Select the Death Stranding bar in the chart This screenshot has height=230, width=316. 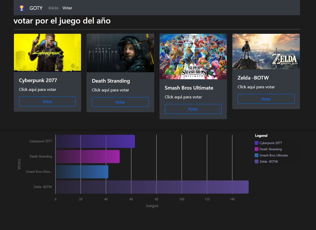tap(88, 156)
